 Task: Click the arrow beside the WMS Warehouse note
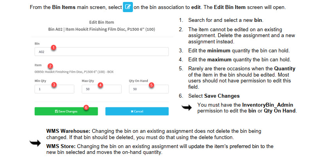click(x=36, y=143)
